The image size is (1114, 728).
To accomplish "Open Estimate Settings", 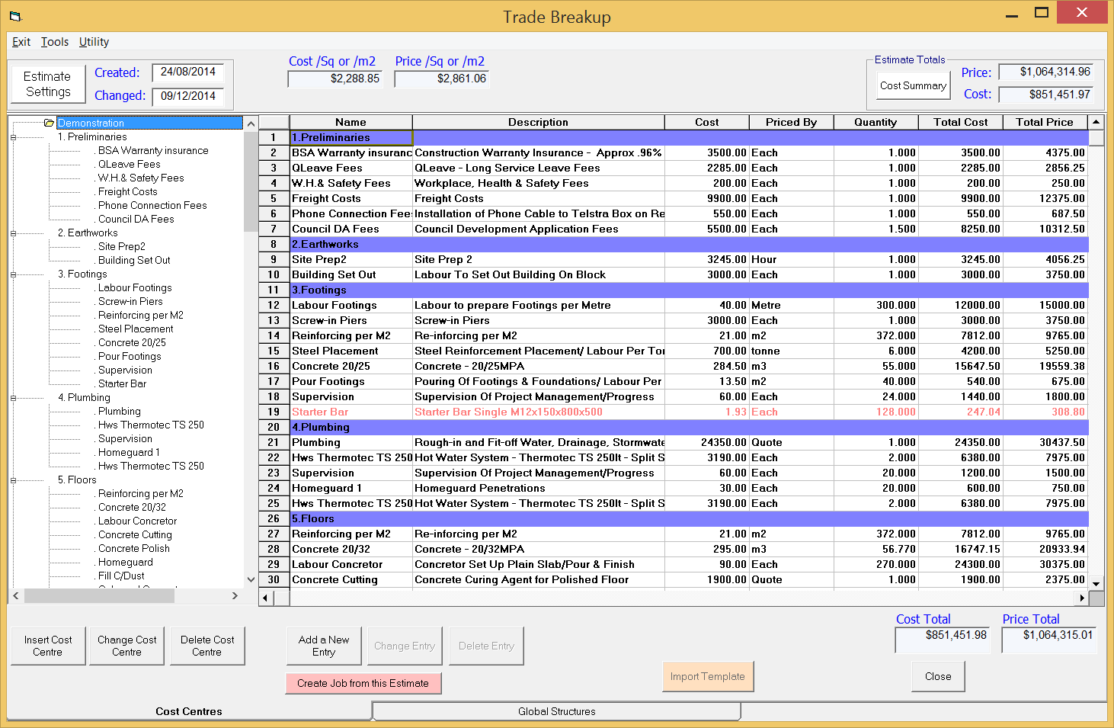I will (x=47, y=84).
